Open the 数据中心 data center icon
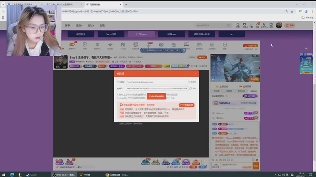This screenshot has width=316, height=177. coord(97,44)
